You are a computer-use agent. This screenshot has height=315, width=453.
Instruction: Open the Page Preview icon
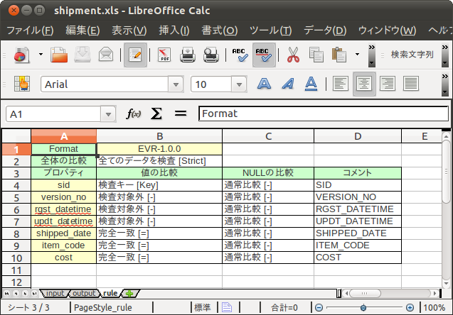211,55
